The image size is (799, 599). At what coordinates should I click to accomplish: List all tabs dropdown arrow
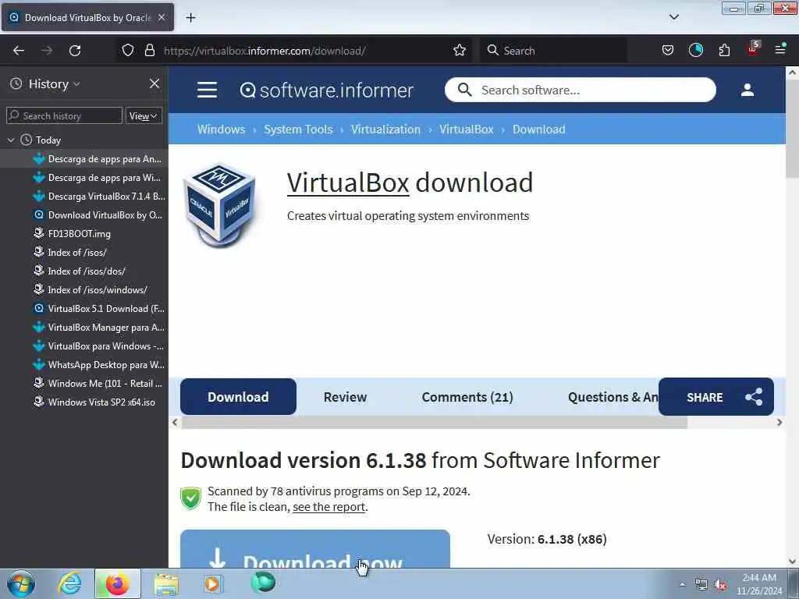pos(673,17)
